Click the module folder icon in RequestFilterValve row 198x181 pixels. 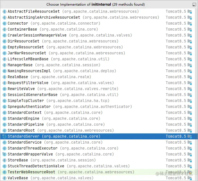tap(190, 83)
